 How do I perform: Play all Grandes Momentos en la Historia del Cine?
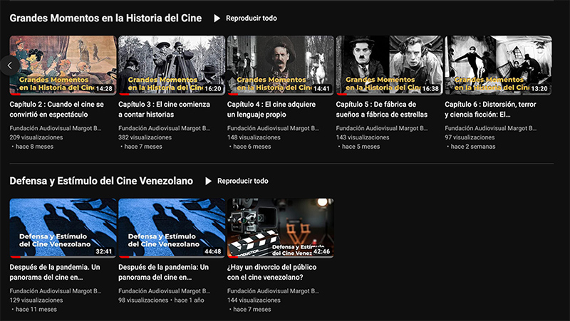pyautogui.click(x=245, y=19)
